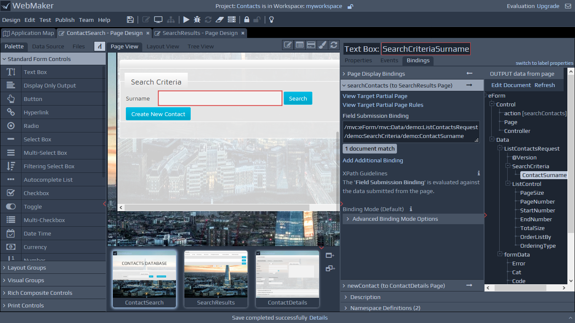Click the envelope messages icon at top right
The image size is (575, 323).
[x=568, y=6]
